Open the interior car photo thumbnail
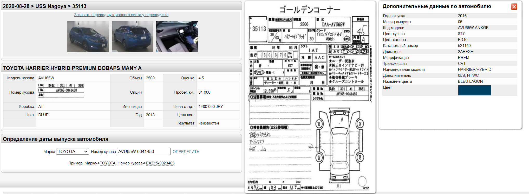This screenshot has height=194, width=529. (177, 37)
